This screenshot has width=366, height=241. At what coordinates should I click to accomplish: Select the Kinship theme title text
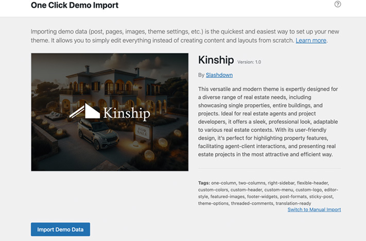point(216,60)
